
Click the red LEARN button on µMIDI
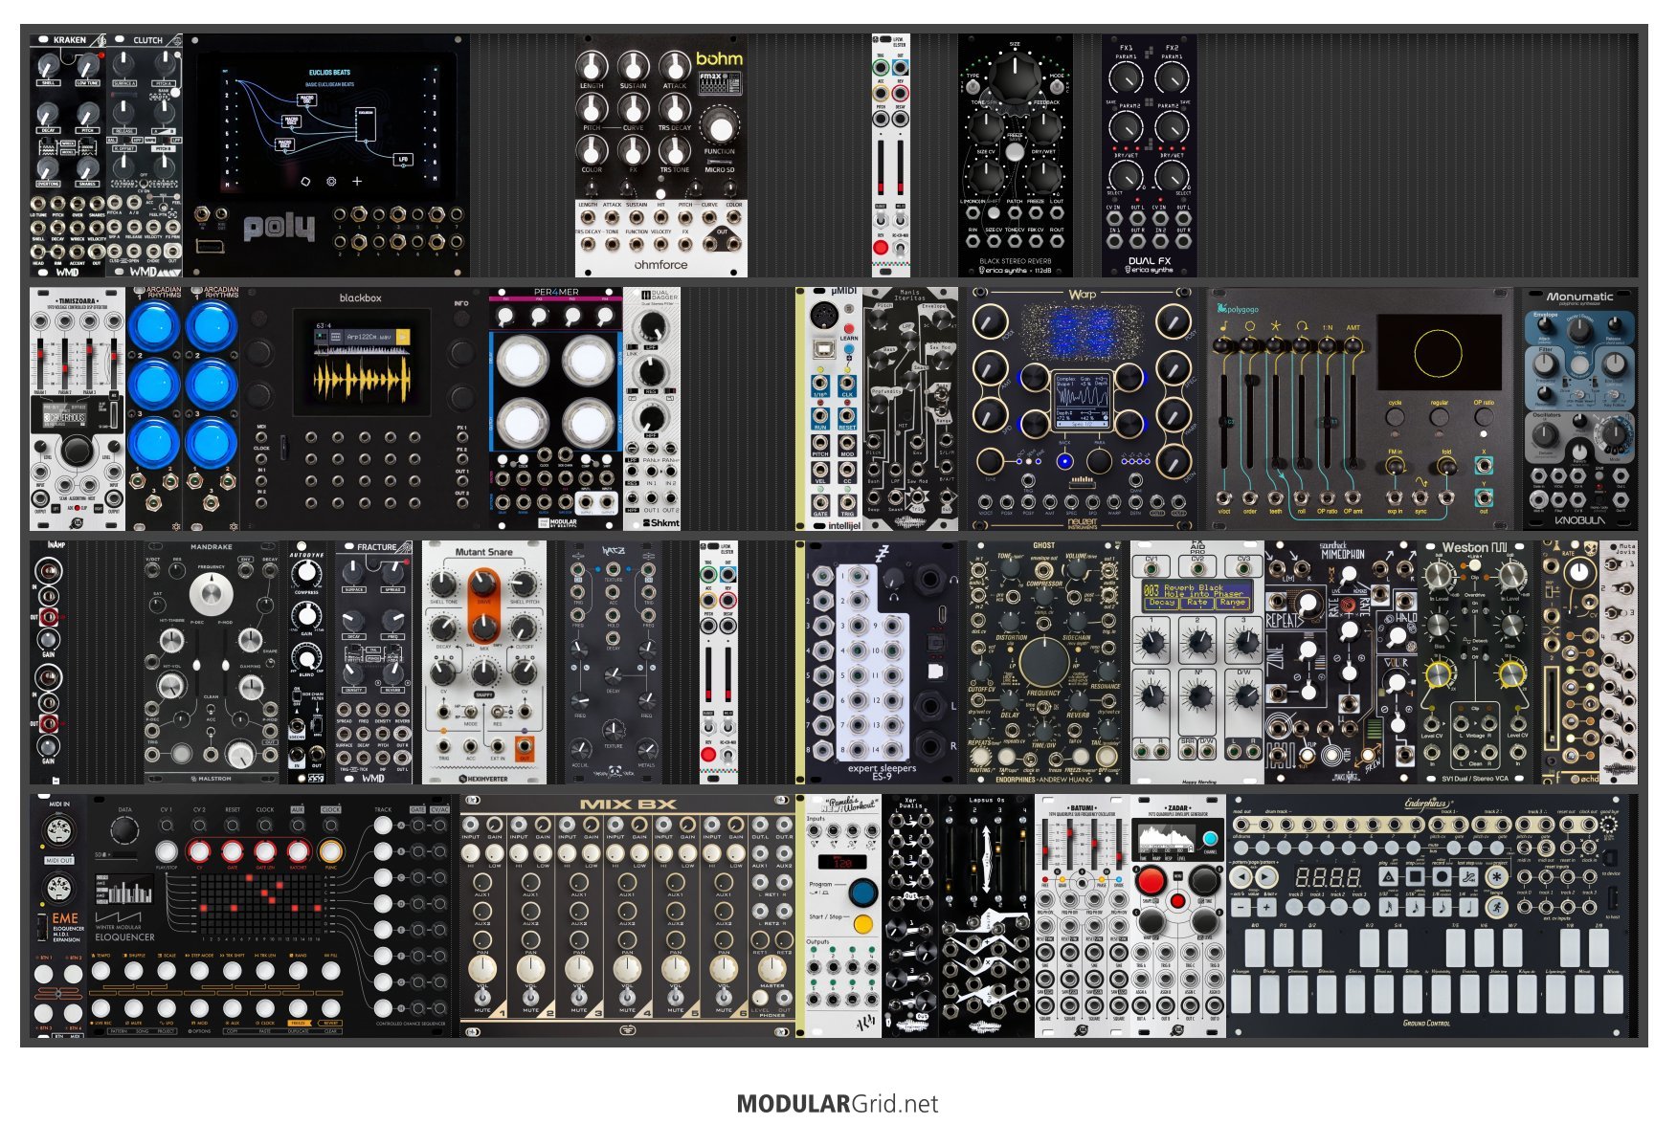(848, 329)
